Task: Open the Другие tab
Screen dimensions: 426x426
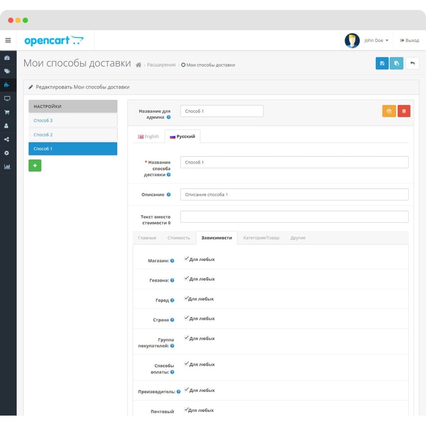Action: click(x=298, y=238)
